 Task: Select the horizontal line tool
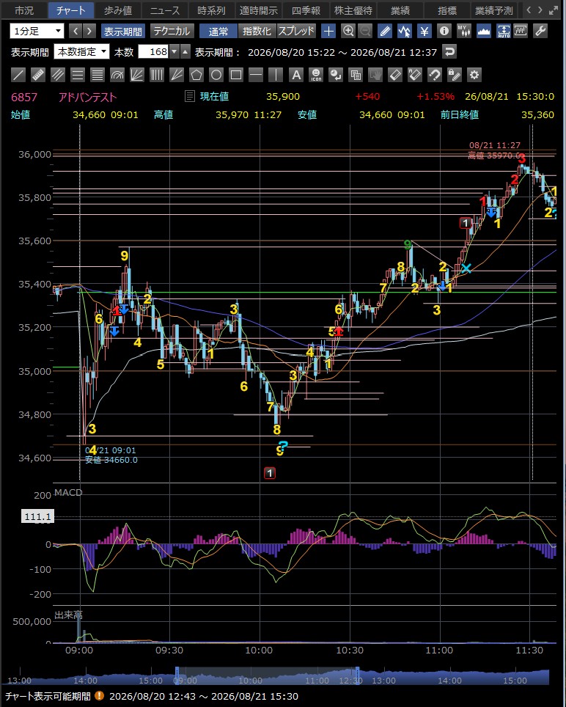(256, 74)
